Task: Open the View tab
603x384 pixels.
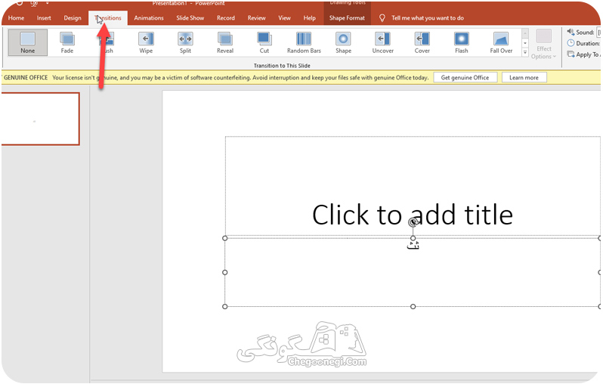Action: coord(284,17)
